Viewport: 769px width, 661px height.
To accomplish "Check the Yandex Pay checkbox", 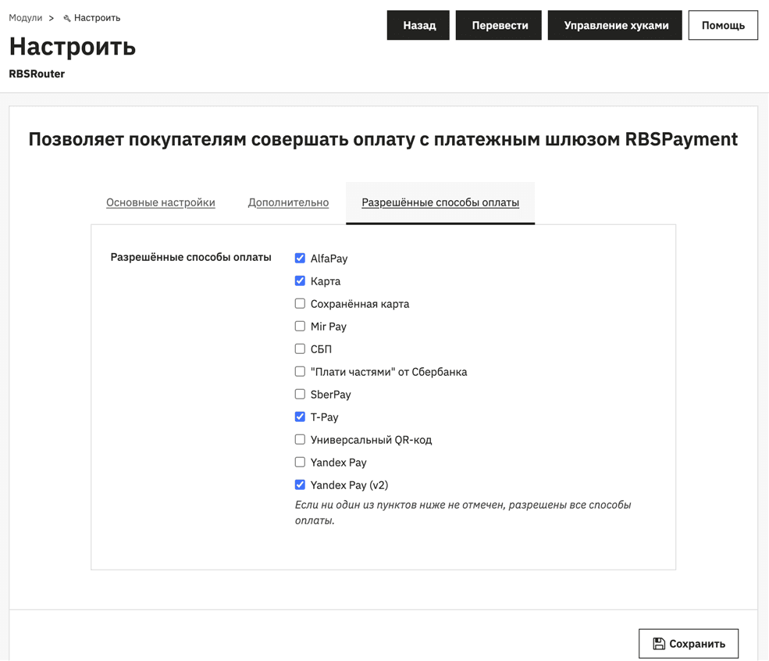I will click(300, 462).
